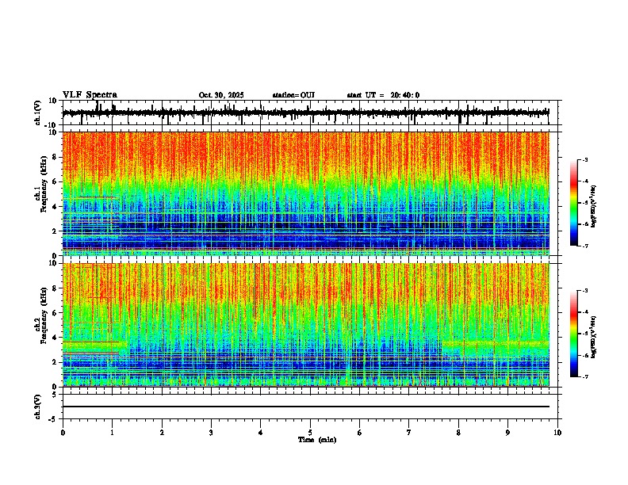Click the upper colorbar beside ch.1 spectrogram
The image size is (628, 485).
pos(574,203)
